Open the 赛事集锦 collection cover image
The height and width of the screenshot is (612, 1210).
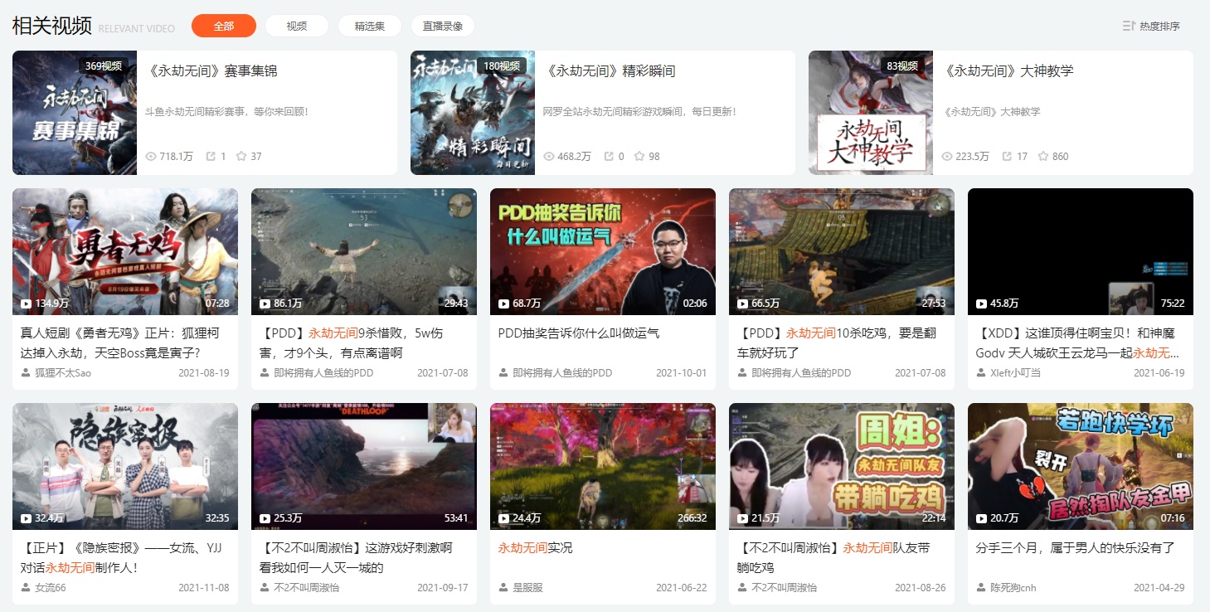pyautogui.click(x=75, y=113)
